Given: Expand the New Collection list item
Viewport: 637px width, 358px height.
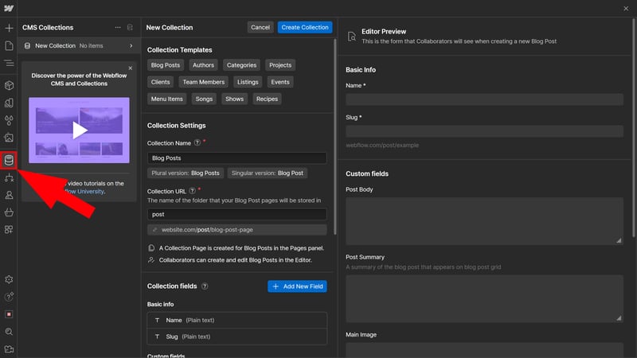Looking at the screenshot, I should tap(131, 46).
